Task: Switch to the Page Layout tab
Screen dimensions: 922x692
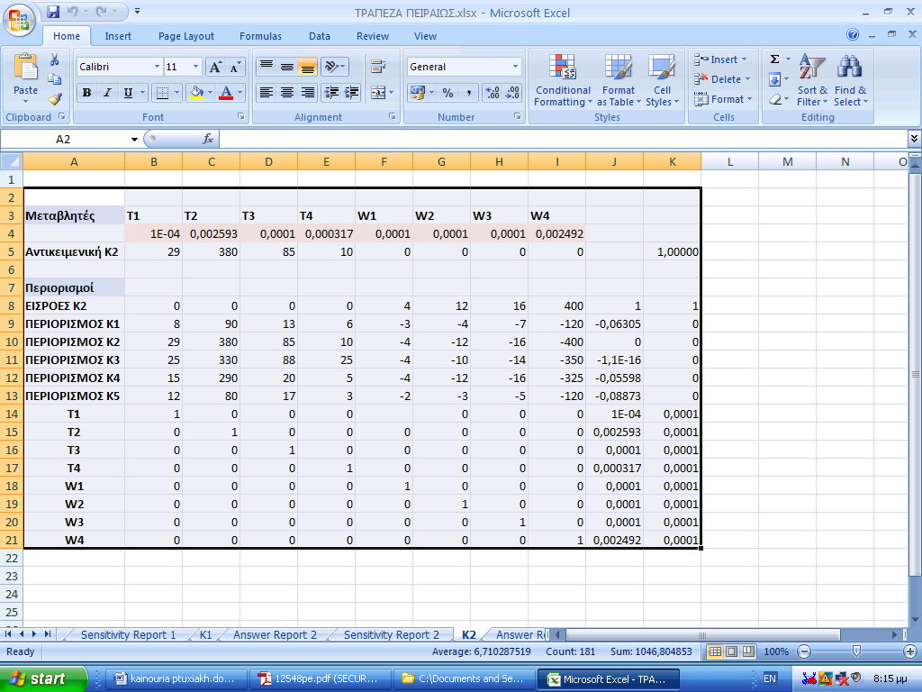Action: (x=185, y=36)
